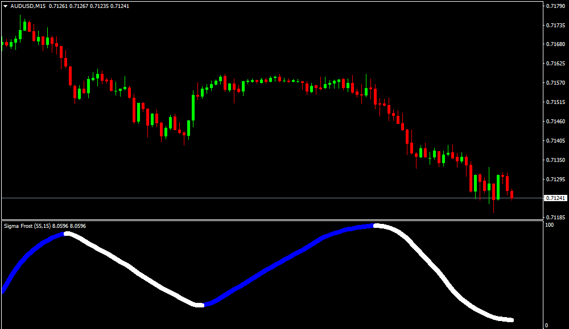Image resolution: width=569 pixels, height=329 pixels.
Task: Click the right end of the Sigma Frost line
Action: coord(511,320)
